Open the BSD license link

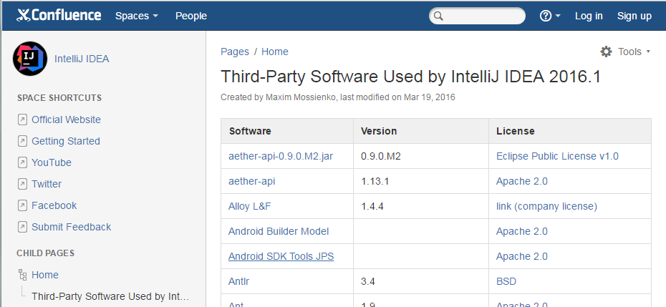click(x=506, y=281)
